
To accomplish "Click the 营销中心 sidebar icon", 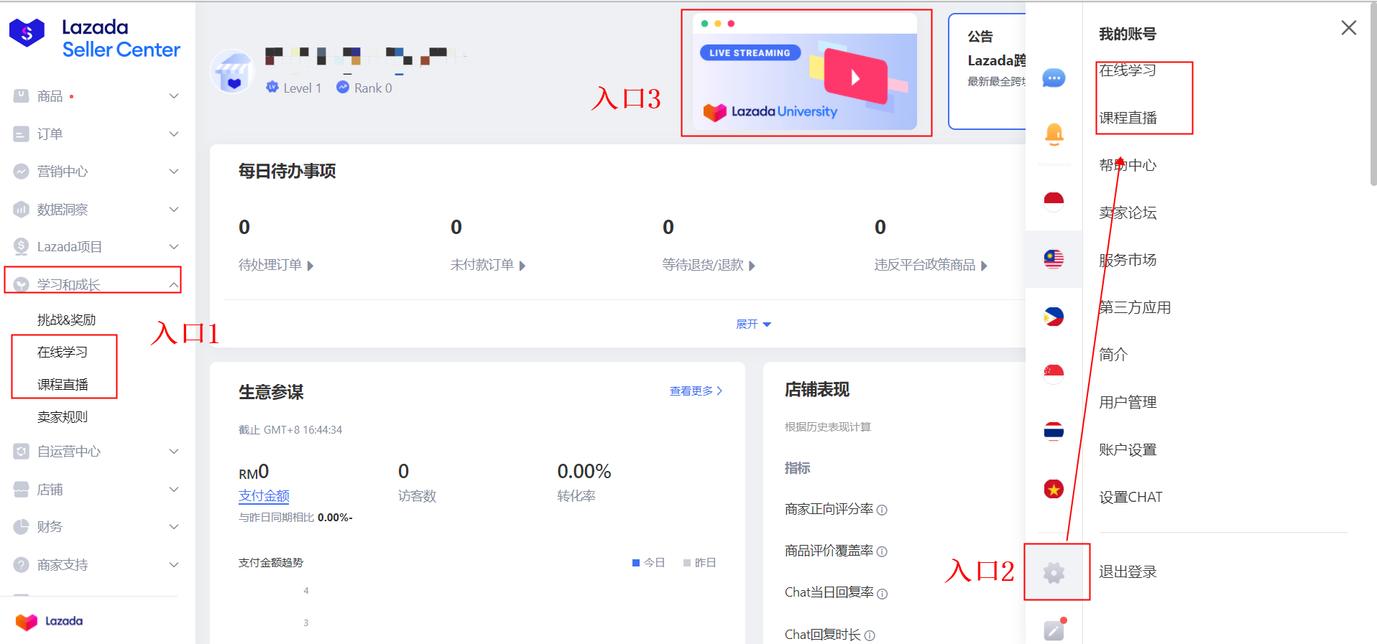I will click(22, 171).
